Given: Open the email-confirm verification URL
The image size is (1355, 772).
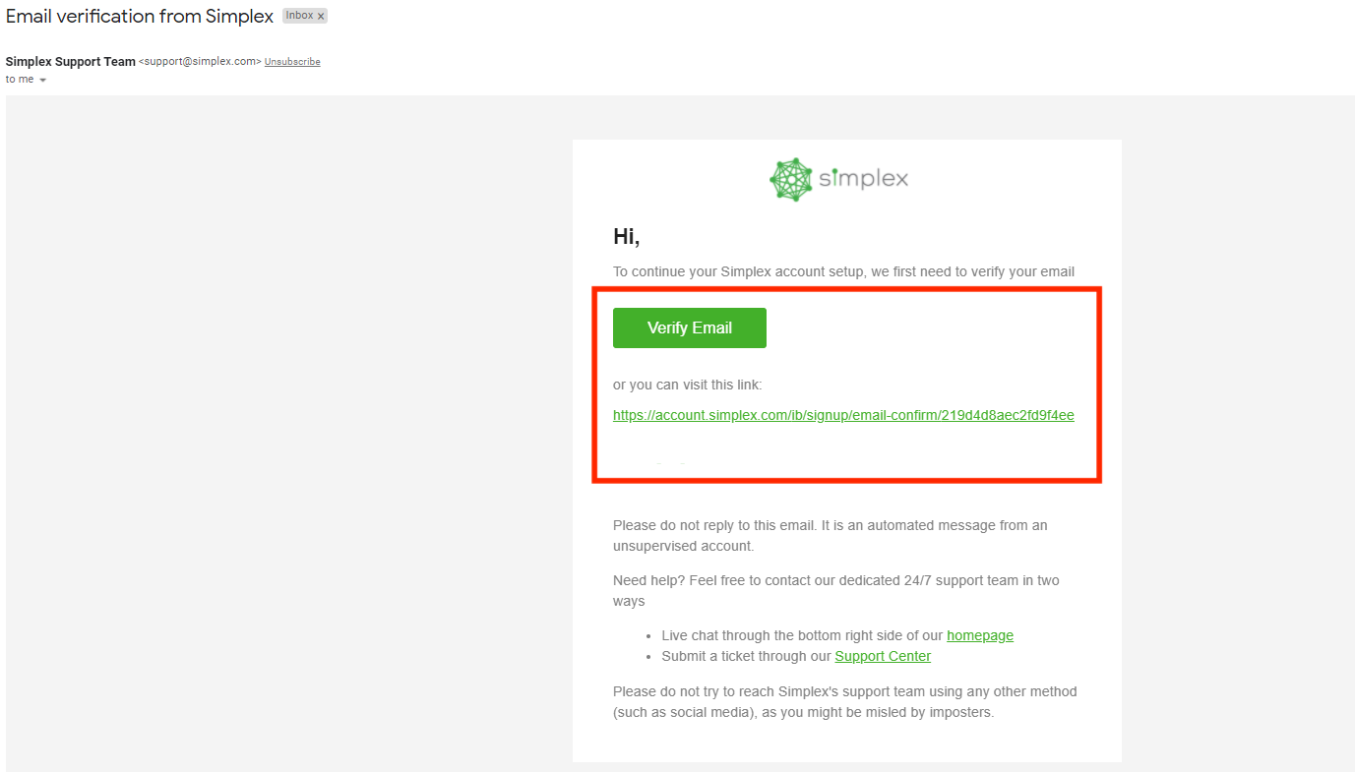Looking at the screenshot, I should [x=843, y=414].
